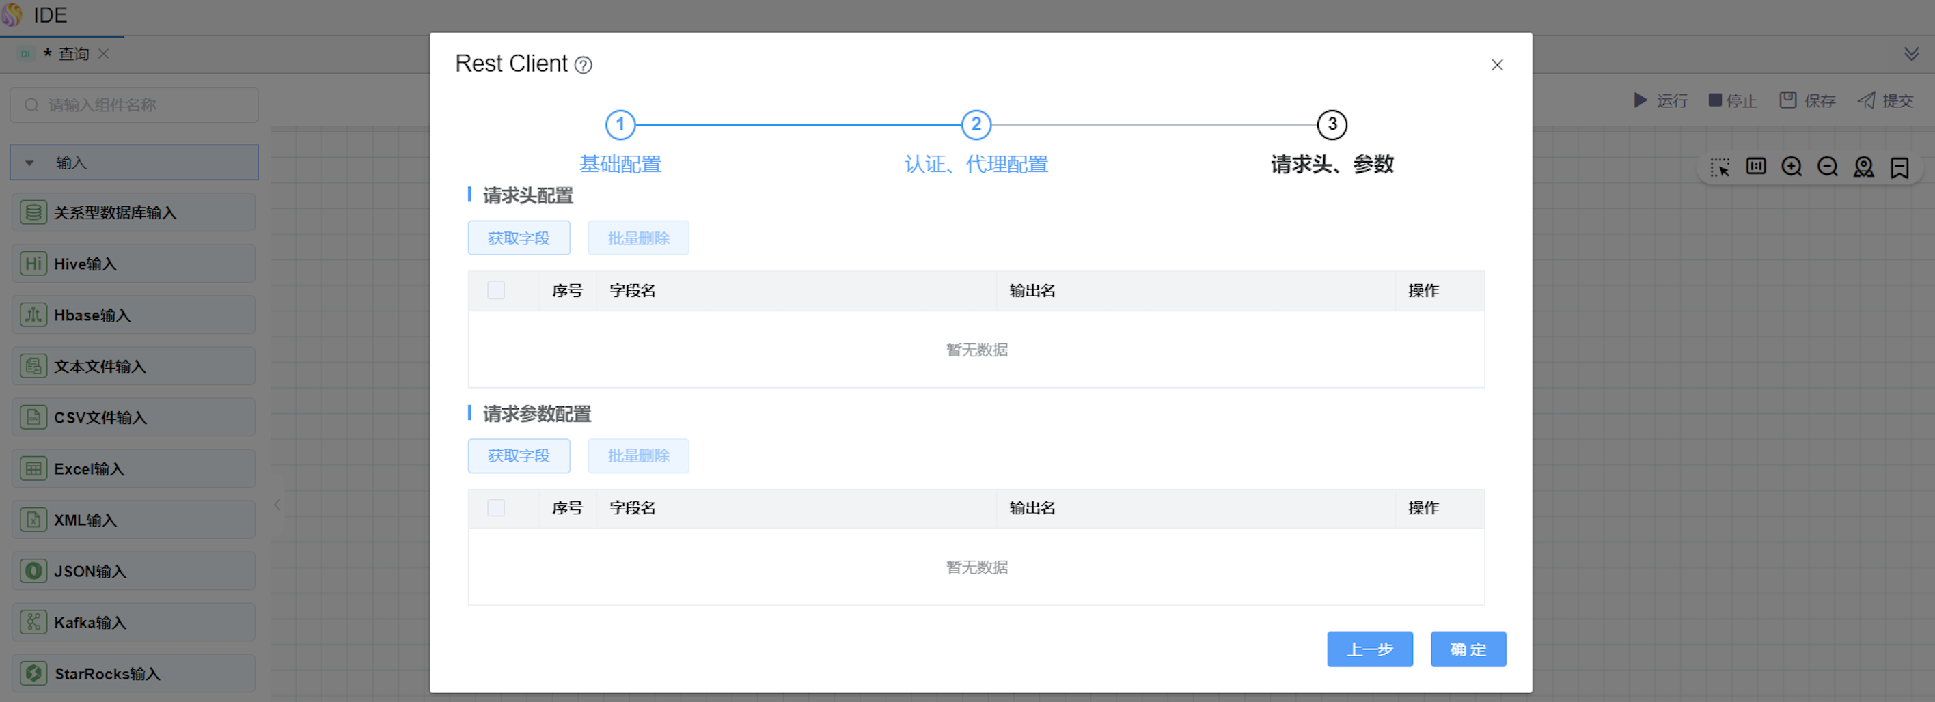Zoom in on the canvas
This screenshot has width=1935, height=702.
pyautogui.click(x=1792, y=167)
